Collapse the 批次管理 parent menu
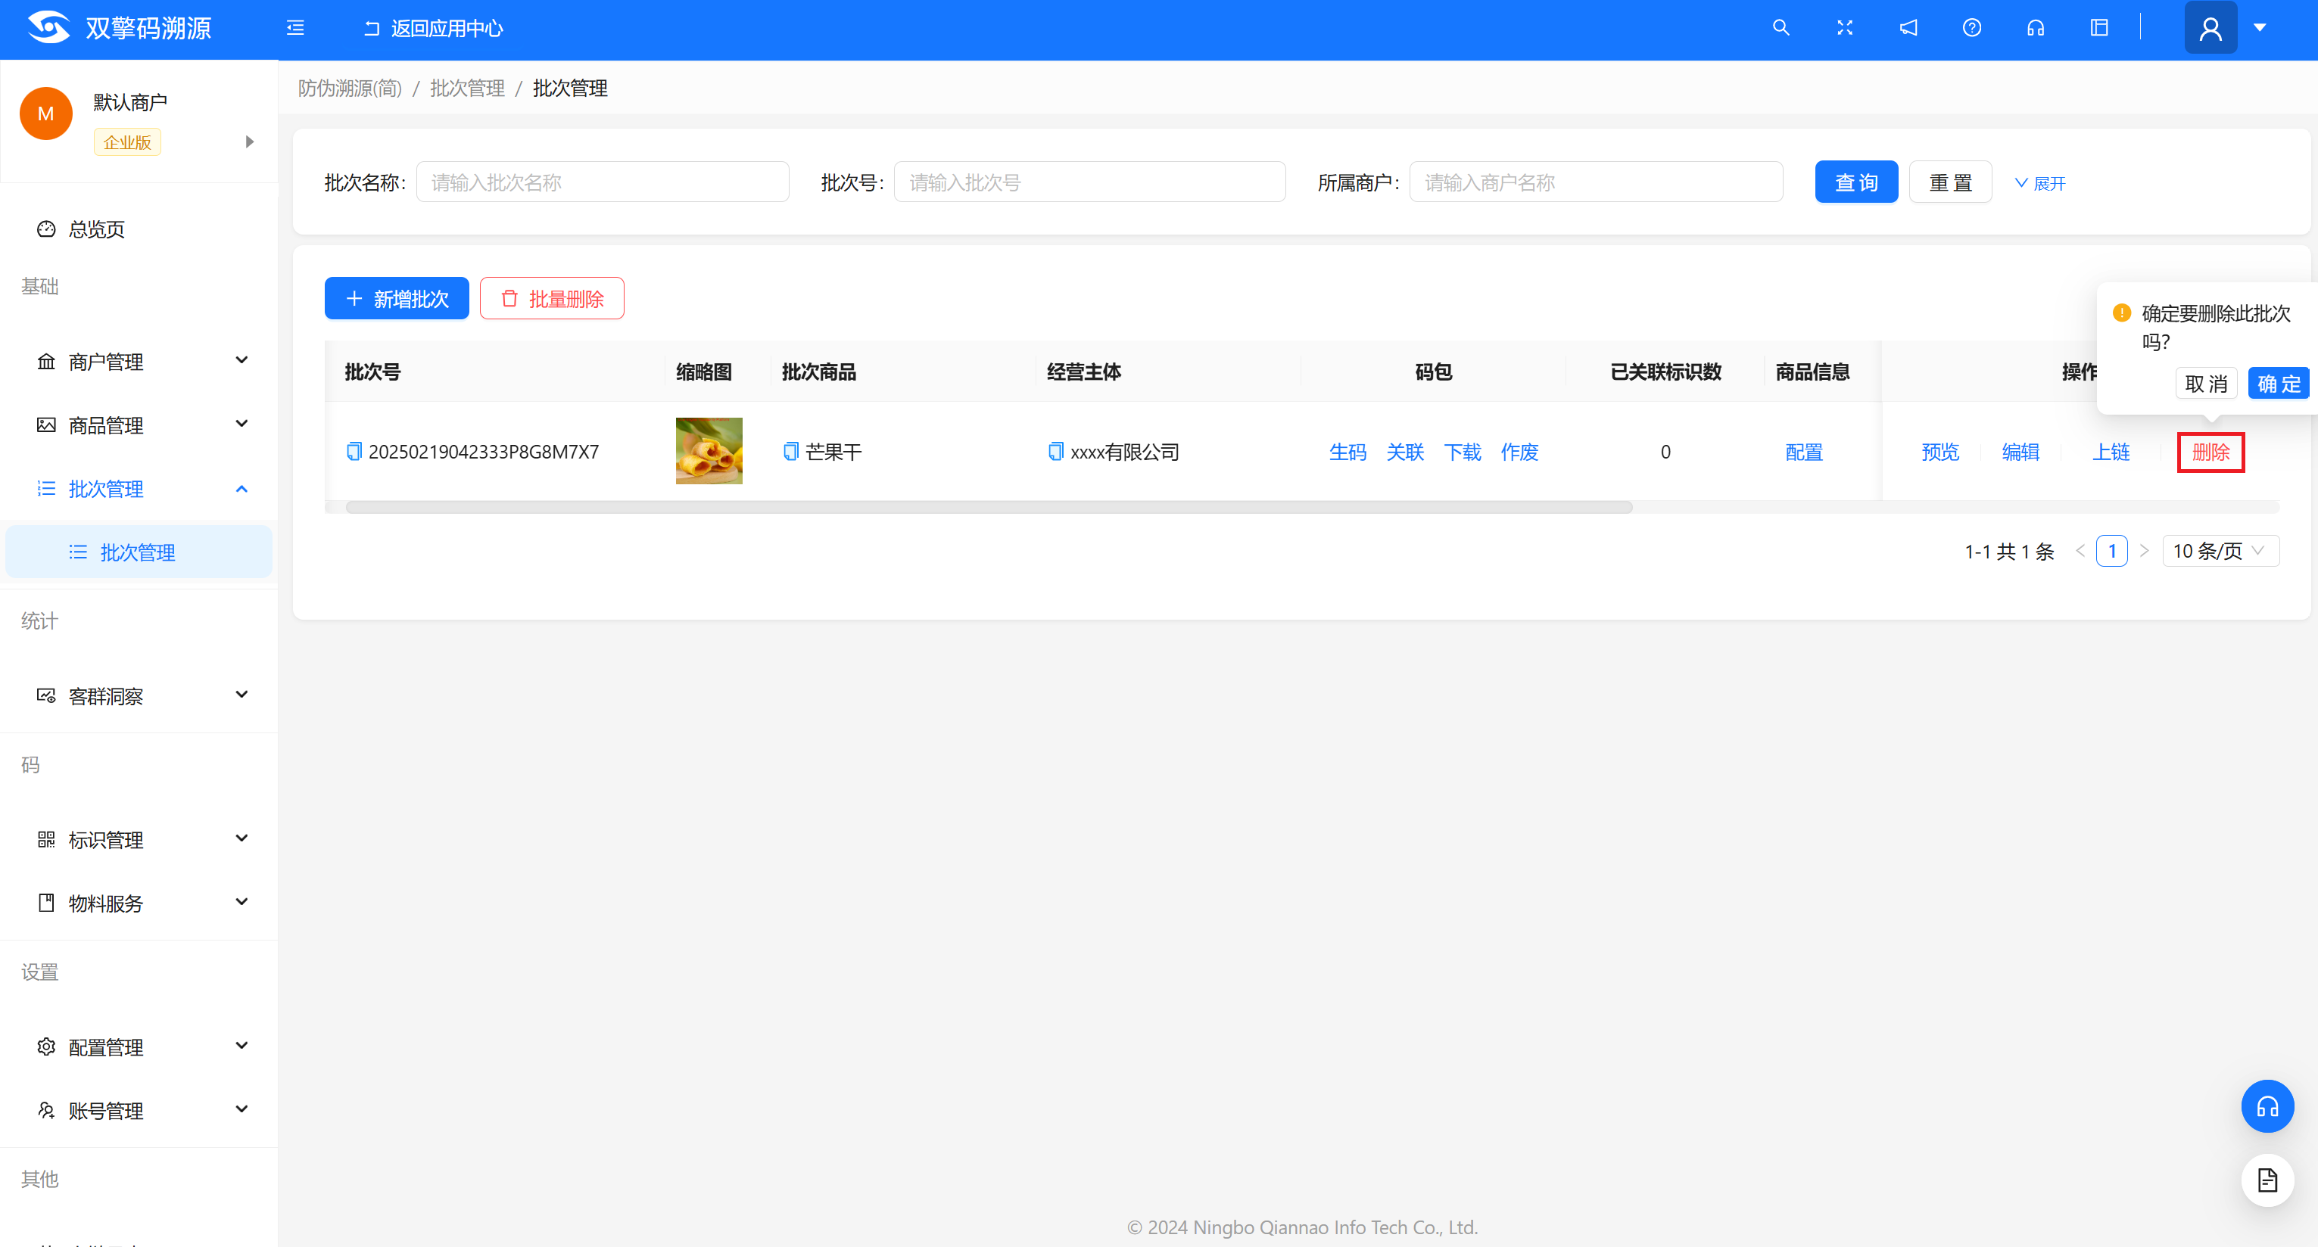The width and height of the screenshot is (2318, 1247). (x=139, y=489)
